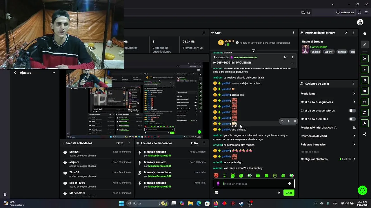The width and height of the screenshot is (371, 208).
Task: Open SoasDR follower entry in activity feed
Action: [97, 153]
